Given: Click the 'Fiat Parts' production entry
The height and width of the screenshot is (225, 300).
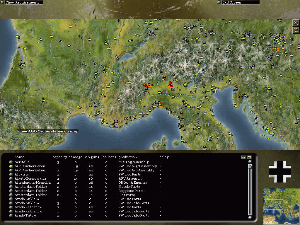Looking at the screenshot, I should (127, 195).
